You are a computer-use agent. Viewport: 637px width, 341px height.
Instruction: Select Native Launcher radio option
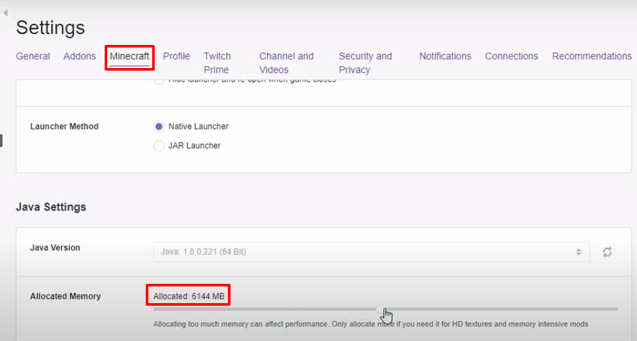tap(159, 127)
